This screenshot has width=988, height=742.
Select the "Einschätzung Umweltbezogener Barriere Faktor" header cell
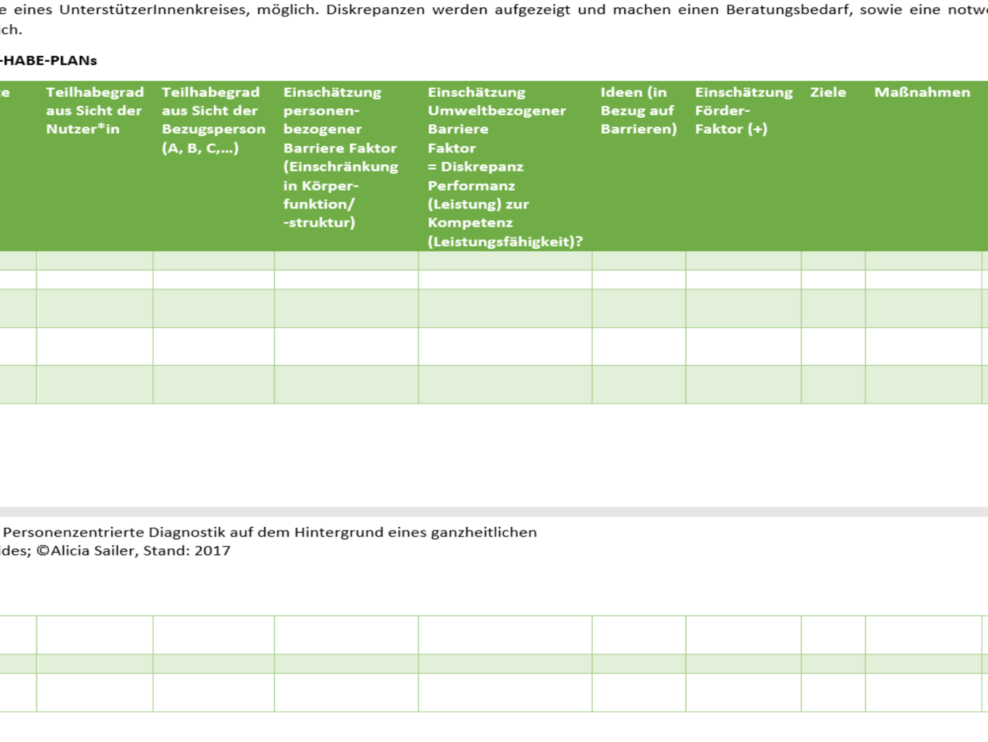(505, 167)
